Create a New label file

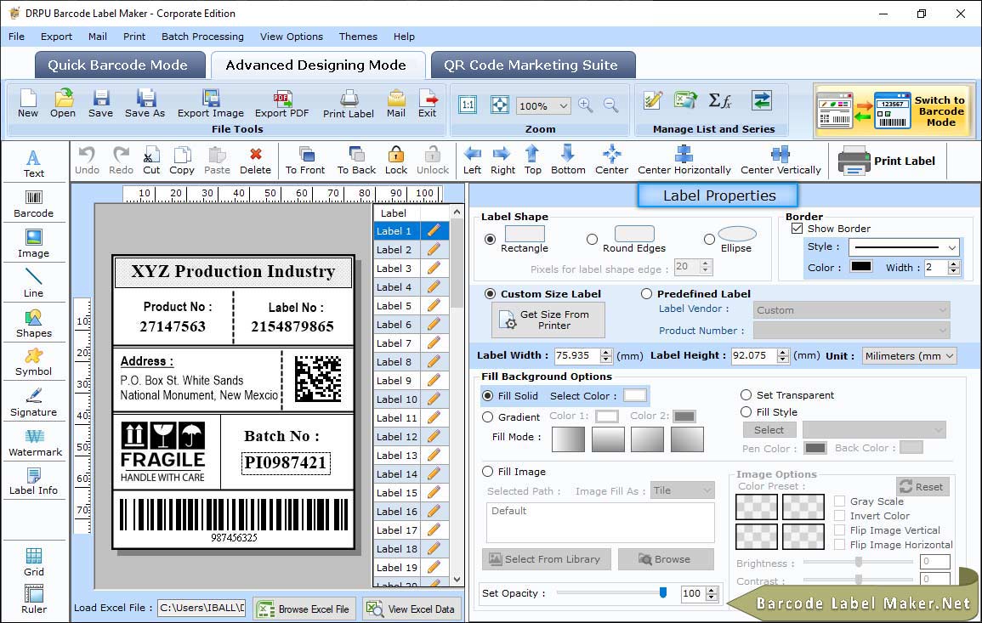[27, 104]
